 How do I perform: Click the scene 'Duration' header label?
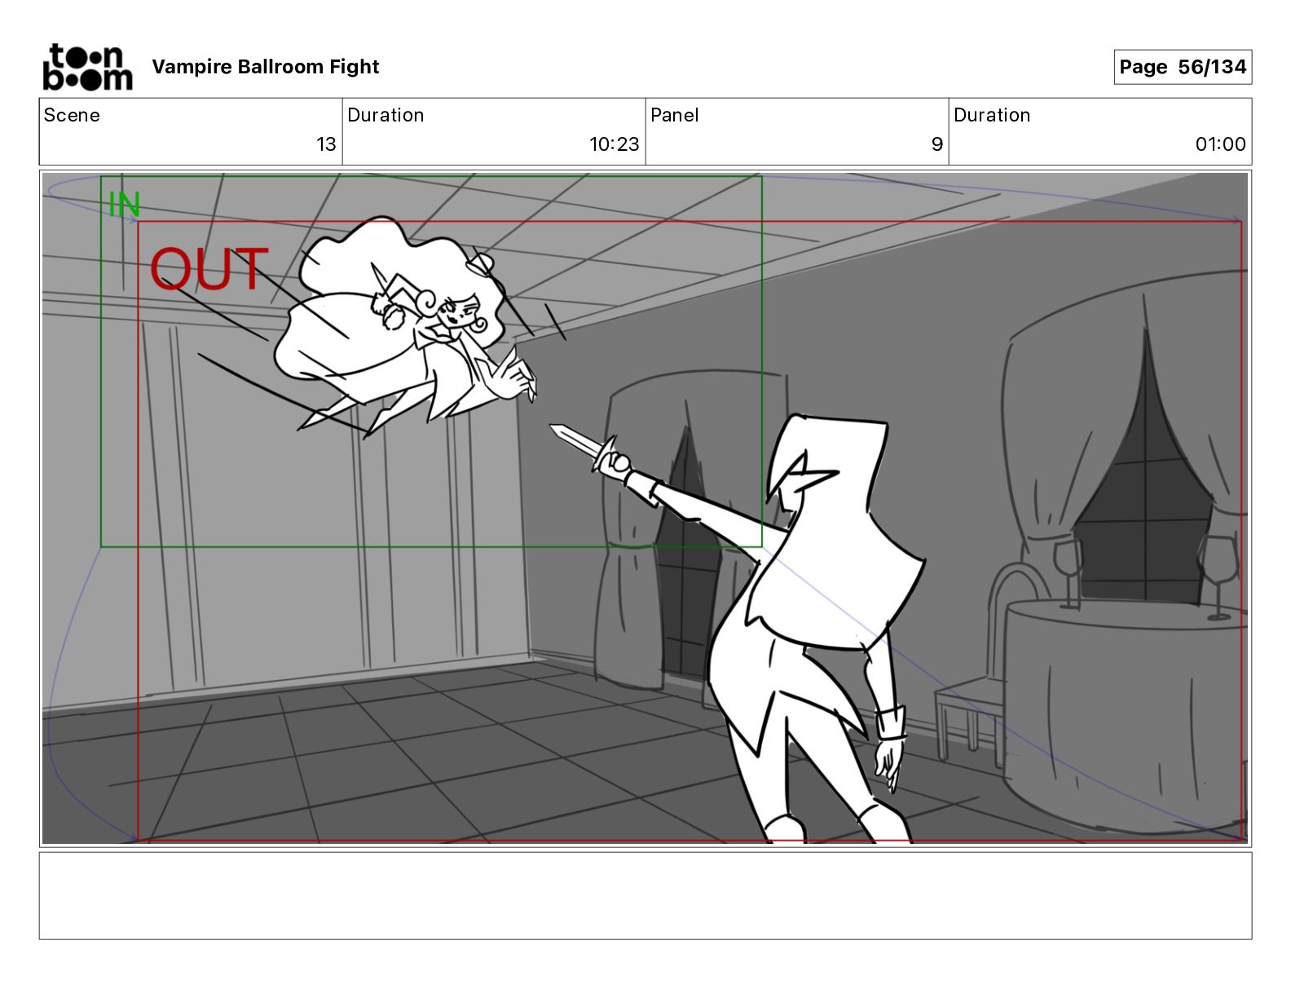(x=386, y=115)
